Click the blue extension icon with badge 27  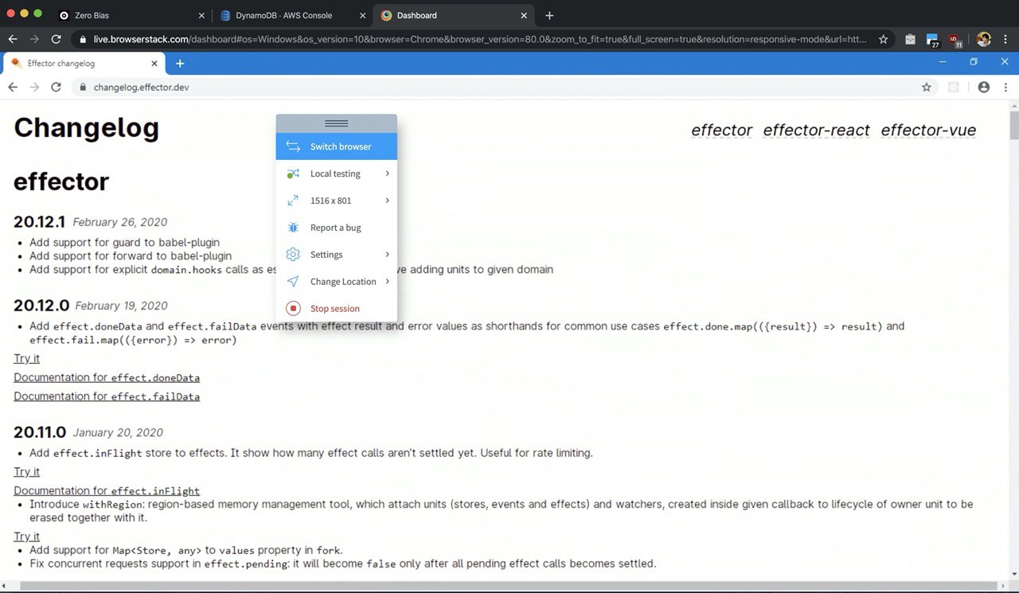click(x=932, y=40)
